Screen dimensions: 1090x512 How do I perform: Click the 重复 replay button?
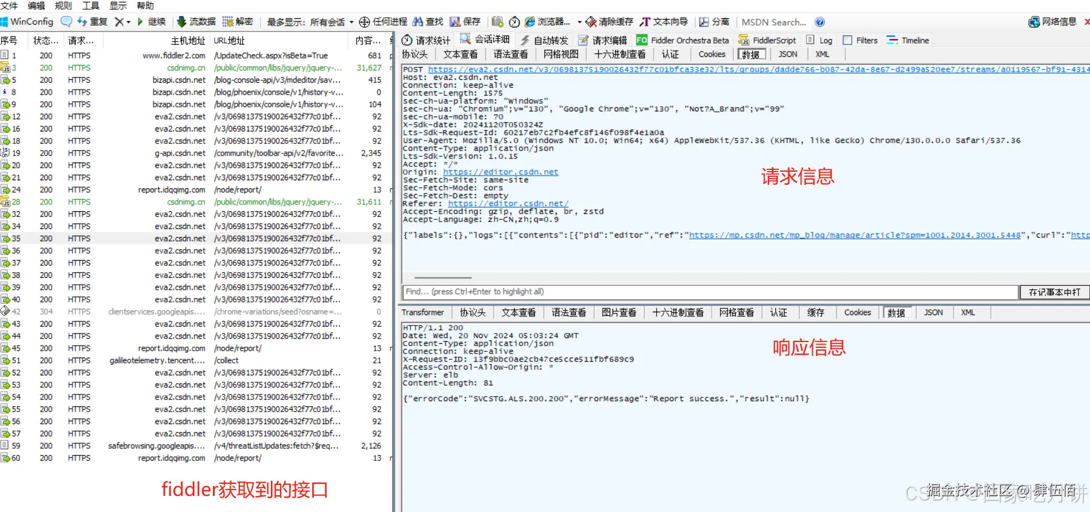pos(92,22)
